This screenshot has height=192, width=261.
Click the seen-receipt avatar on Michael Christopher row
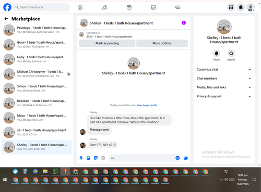click(x=68, y=74)
